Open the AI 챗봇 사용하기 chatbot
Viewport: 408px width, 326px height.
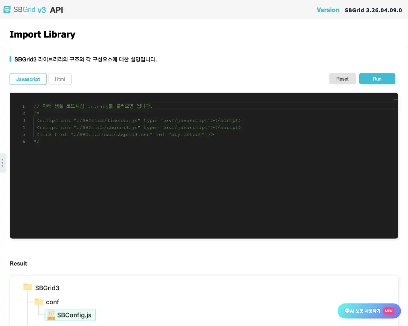(x=369, y=311)
